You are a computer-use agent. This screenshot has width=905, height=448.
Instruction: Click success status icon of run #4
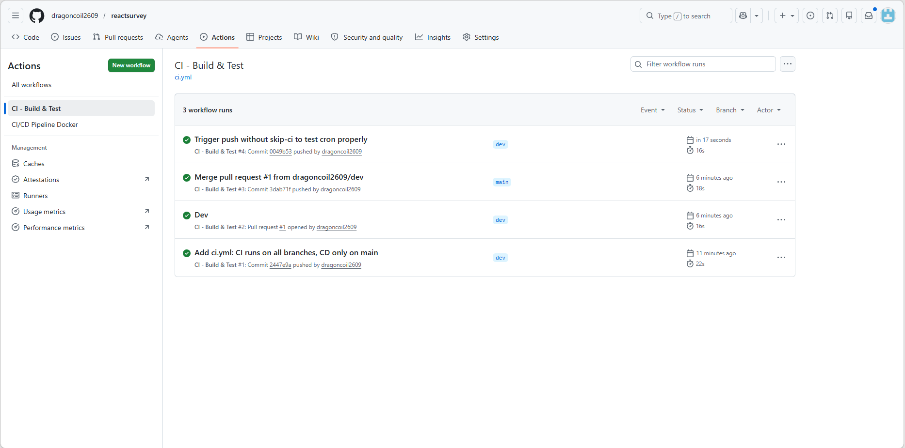(187, 140)
